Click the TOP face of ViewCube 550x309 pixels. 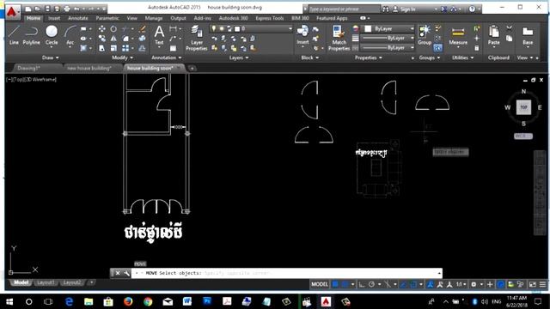[x=523, y=107]
